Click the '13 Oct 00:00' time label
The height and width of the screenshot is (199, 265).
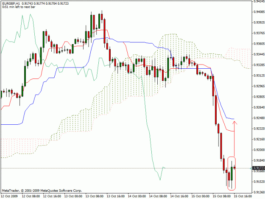[73, 196]
